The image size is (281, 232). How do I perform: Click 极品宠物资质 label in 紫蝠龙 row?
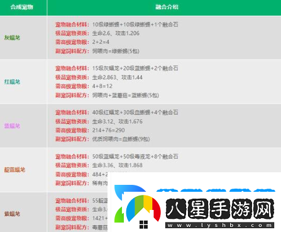pyautogui.click(x=72, y=209)
